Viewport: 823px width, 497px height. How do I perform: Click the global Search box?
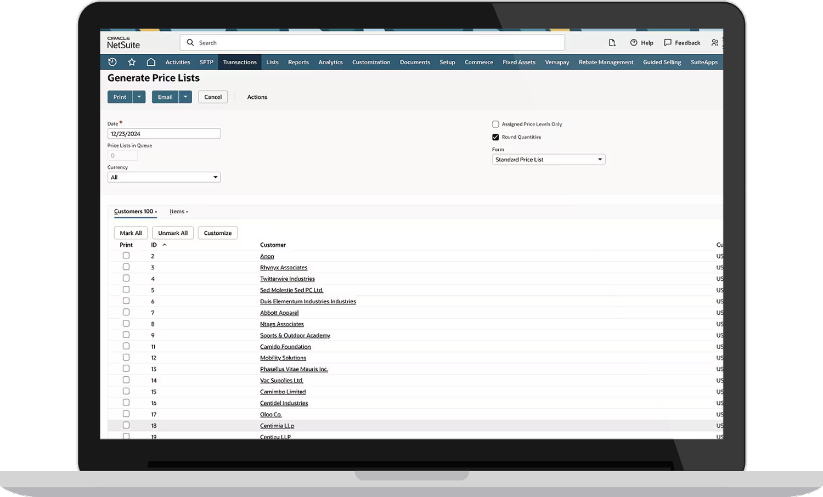tap(372, 43)
